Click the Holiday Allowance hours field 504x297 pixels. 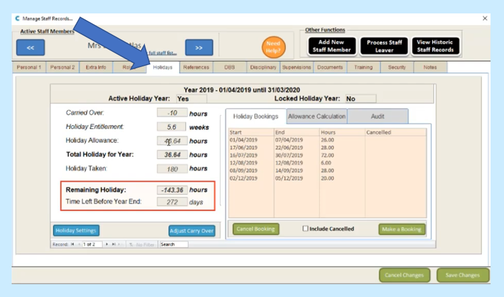click(x=172, y=141)
